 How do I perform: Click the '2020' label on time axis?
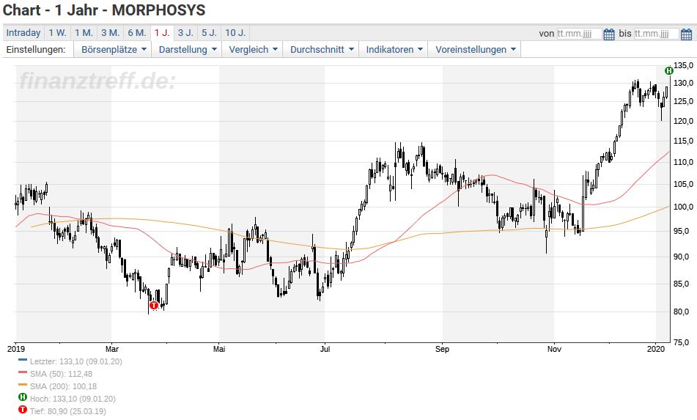click(657, 349)
